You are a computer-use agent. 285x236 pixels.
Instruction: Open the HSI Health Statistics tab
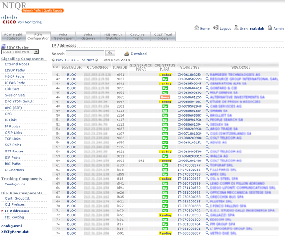[113, 36]
